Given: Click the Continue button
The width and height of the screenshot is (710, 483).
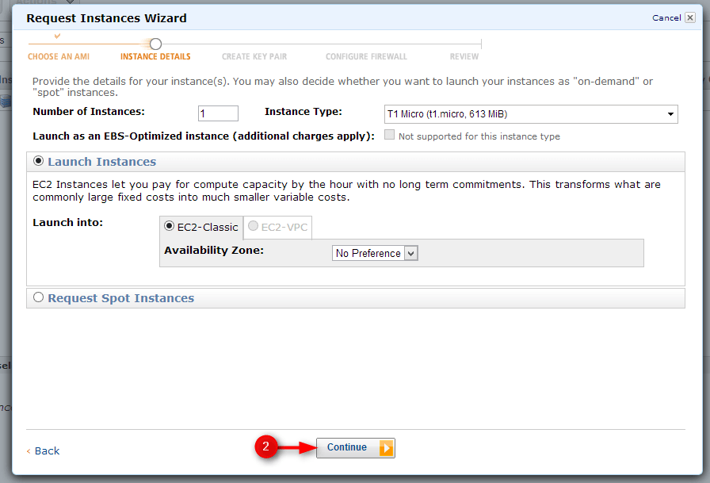Looking at the screenshot, I should (356, 448).
